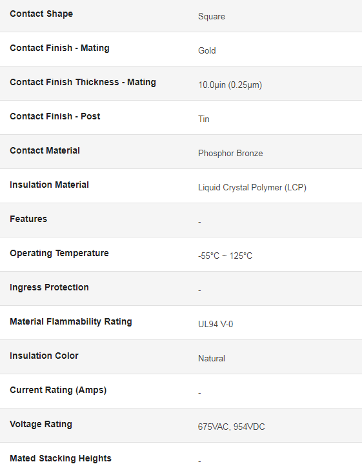Image resolution: width=362 pixels, height=473 pixels.
Task: Select the 675VAC, 954VDC voltage value
Action: [232, 427]
